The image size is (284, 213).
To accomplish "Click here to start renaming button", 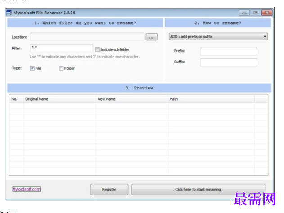I will click(198, 190).
